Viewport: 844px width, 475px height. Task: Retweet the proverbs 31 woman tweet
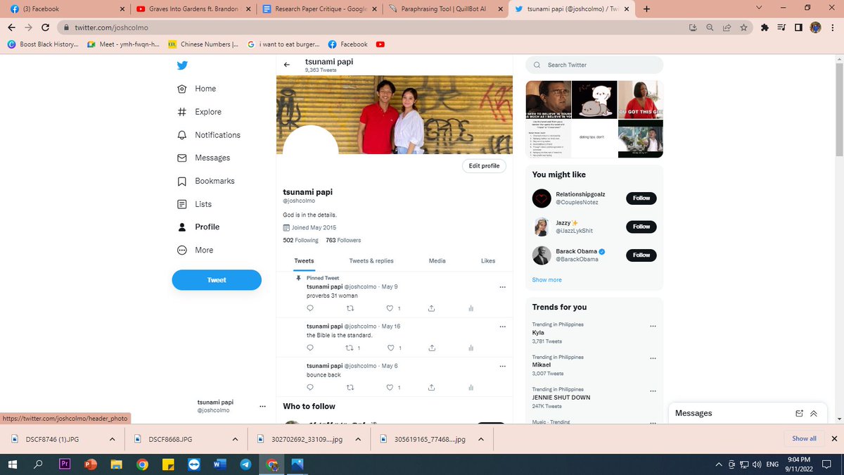point(350,308)
